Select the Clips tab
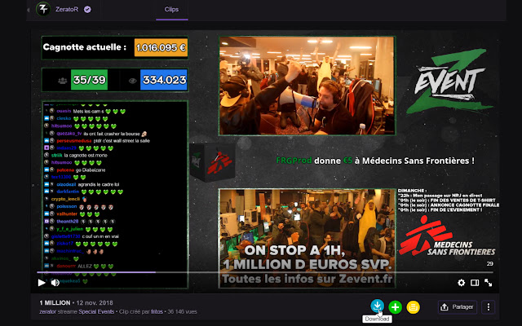This screenshot has height=326, width=522. (x=171, y=10)
